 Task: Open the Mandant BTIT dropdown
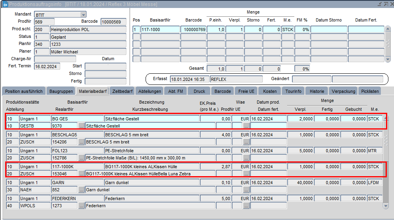pos(83,15)
